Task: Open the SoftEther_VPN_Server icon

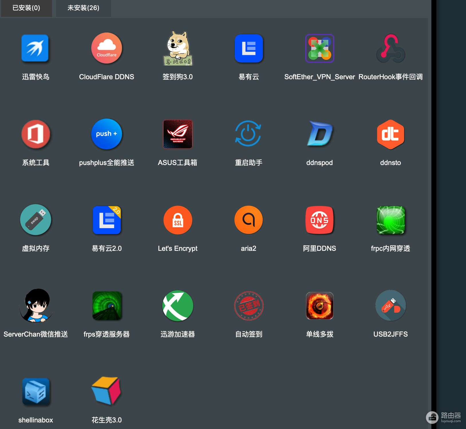Action: pos(320,48)
